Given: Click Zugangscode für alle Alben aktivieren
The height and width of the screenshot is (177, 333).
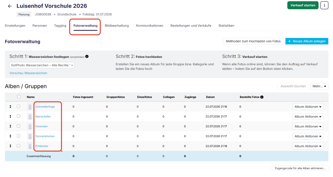Looking at the screenshot, I should click(300, 168).
